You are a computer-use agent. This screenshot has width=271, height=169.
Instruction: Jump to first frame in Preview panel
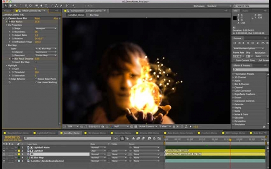235,43
